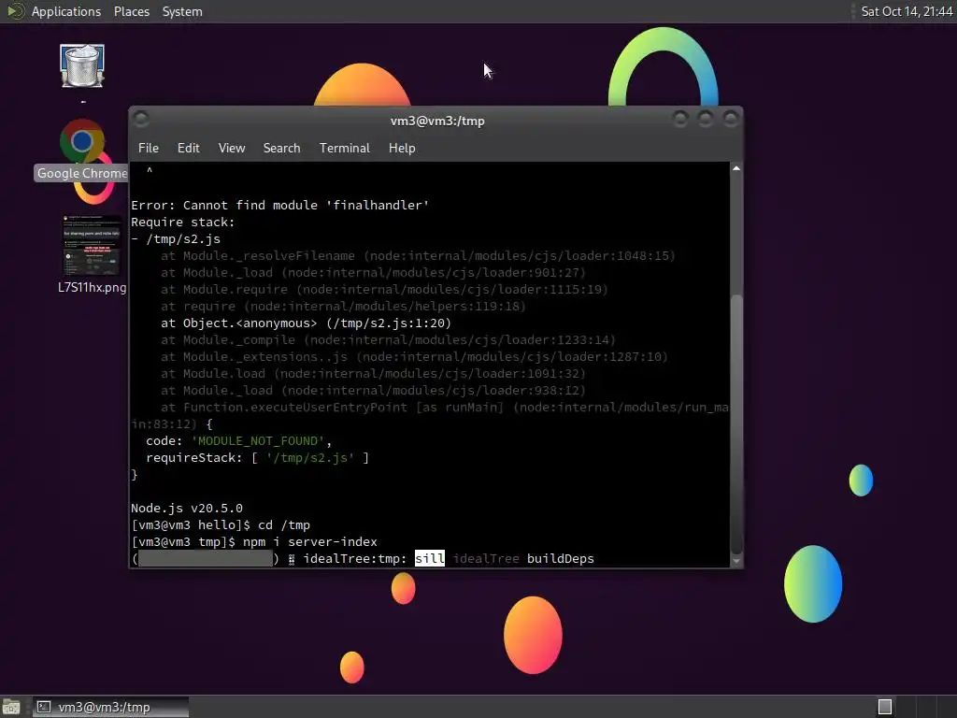The image size is (957, 718).
Task: Click the terminal vertical scrollbar thumb
Action: pos(736,424)
